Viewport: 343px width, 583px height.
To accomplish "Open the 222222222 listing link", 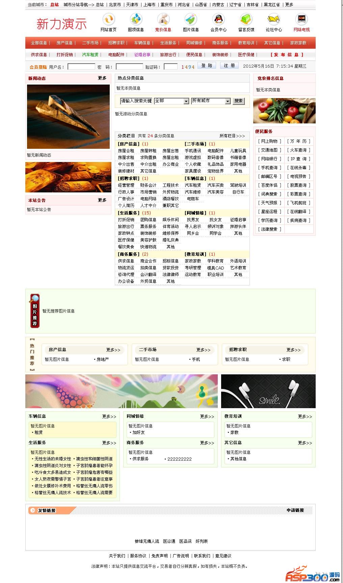I will point(180,459).
